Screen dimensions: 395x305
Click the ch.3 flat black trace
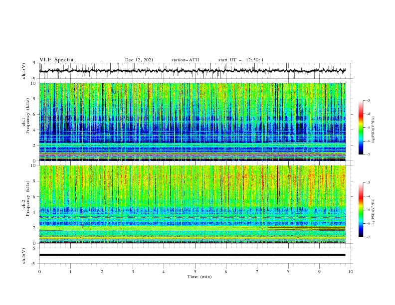point(192,255)
